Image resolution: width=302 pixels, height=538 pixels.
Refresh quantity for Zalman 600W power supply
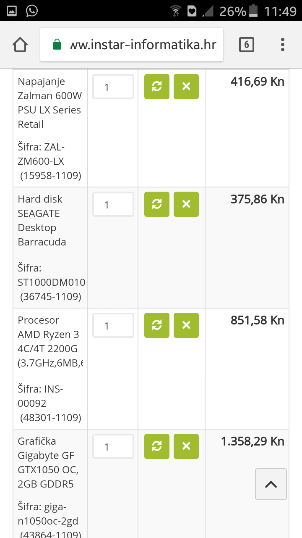(156, 87)
